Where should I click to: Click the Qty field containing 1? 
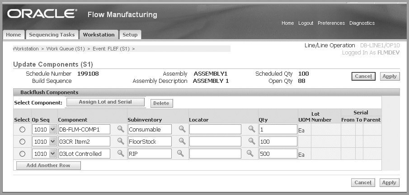[x=278, y=129]
